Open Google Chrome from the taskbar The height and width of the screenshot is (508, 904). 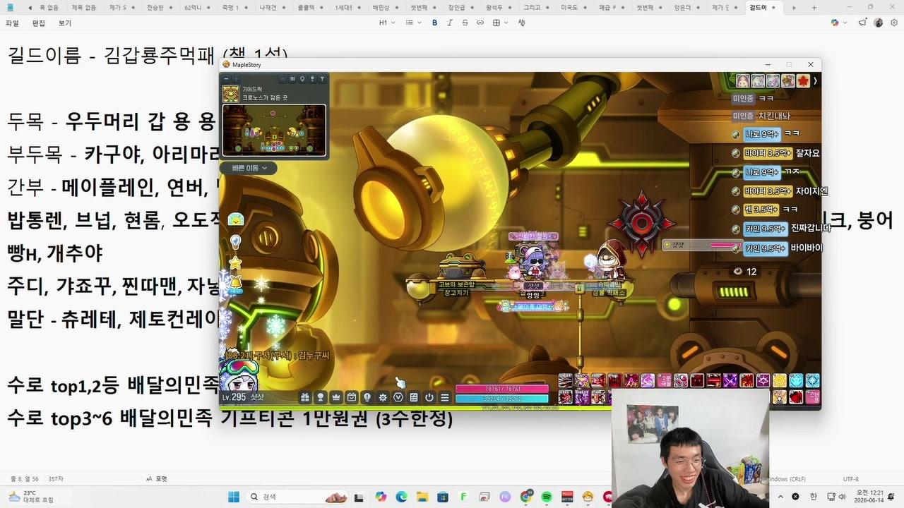point(525,497)
